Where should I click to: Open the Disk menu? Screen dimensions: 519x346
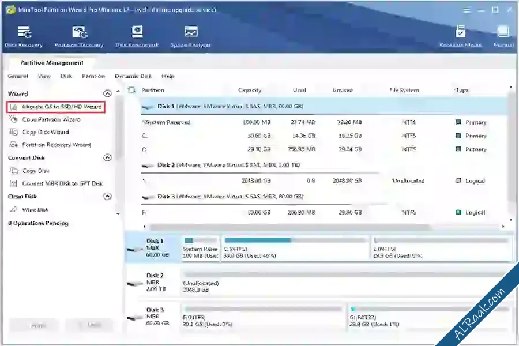coord(66,76)
